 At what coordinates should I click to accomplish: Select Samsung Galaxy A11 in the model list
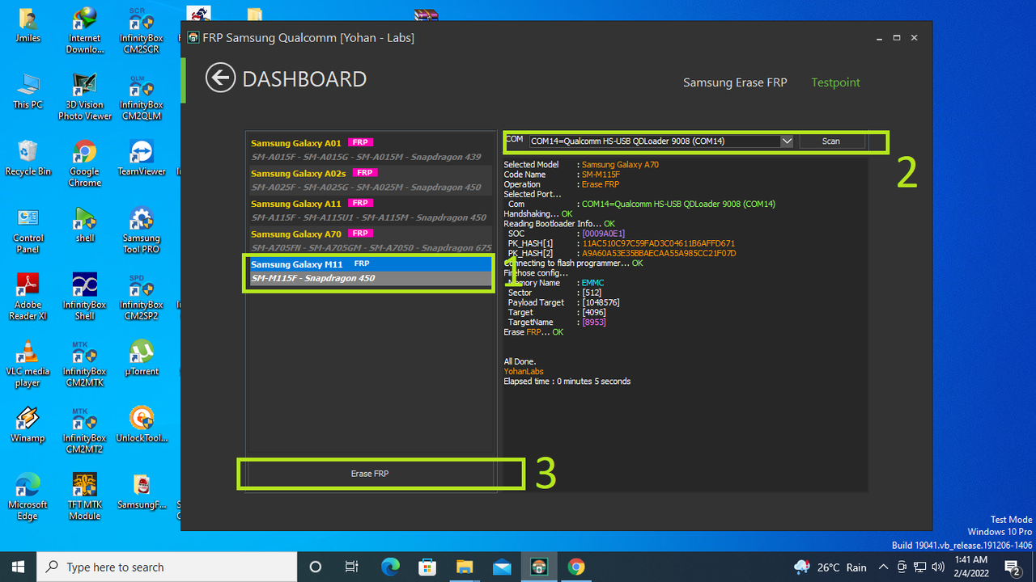371,210
